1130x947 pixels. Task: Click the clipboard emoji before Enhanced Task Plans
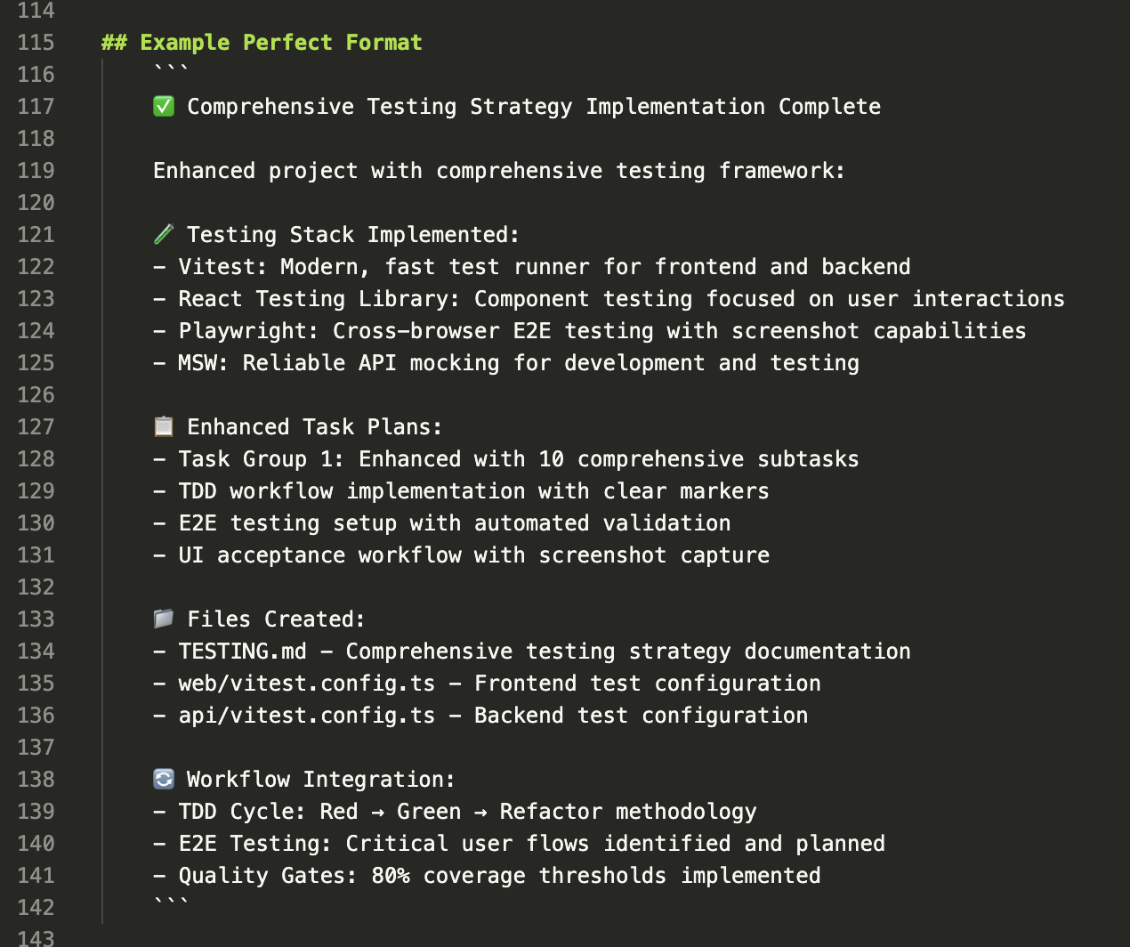(x=164, y=427)
